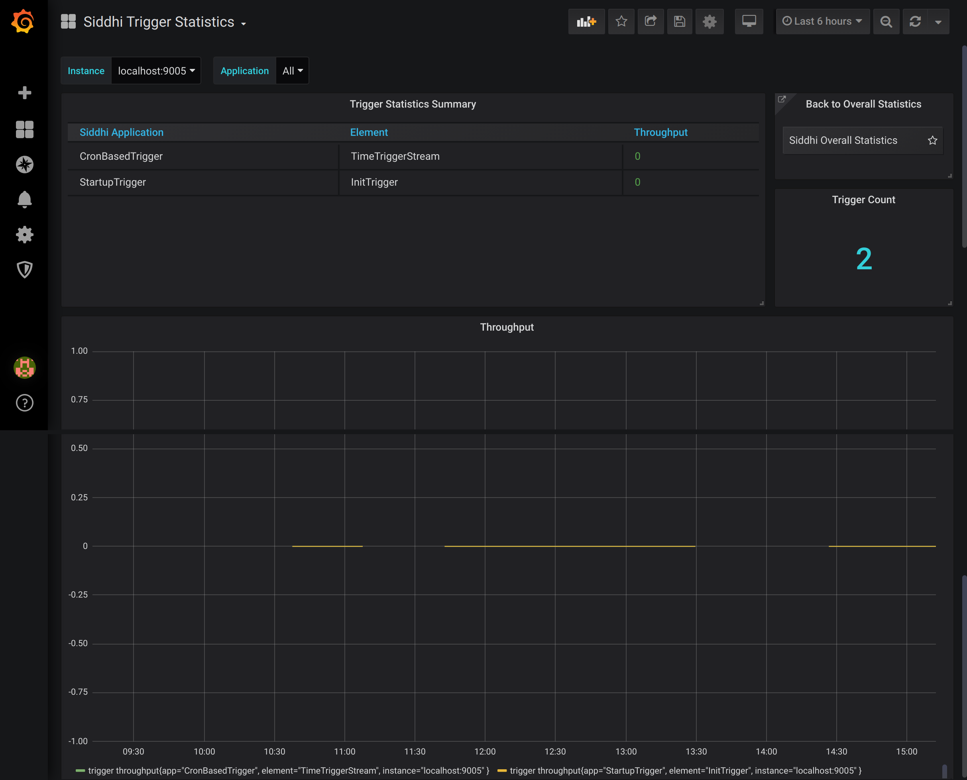The width and height of the screenshot is (967, 780).
Task: Open the Siddhi Trigger Statistics dashboard dropdown
Action: pyautogui.click(x=165, y=22)
